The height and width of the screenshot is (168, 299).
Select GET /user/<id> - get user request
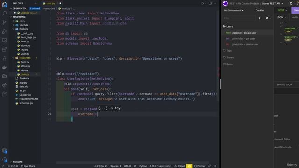pos(248,39)
